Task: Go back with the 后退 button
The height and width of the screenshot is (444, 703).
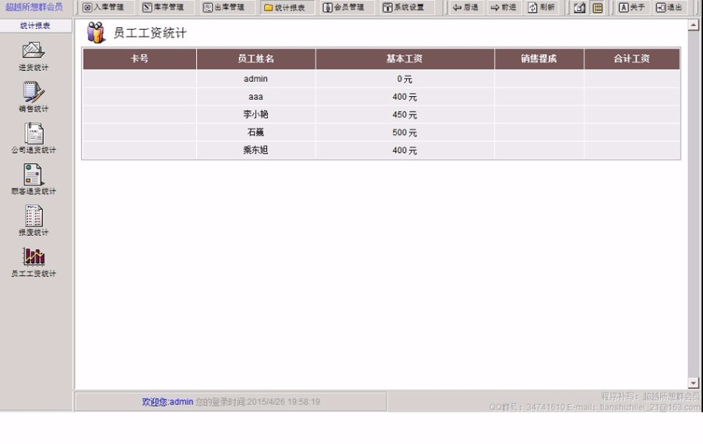Action: pos(466,7)
